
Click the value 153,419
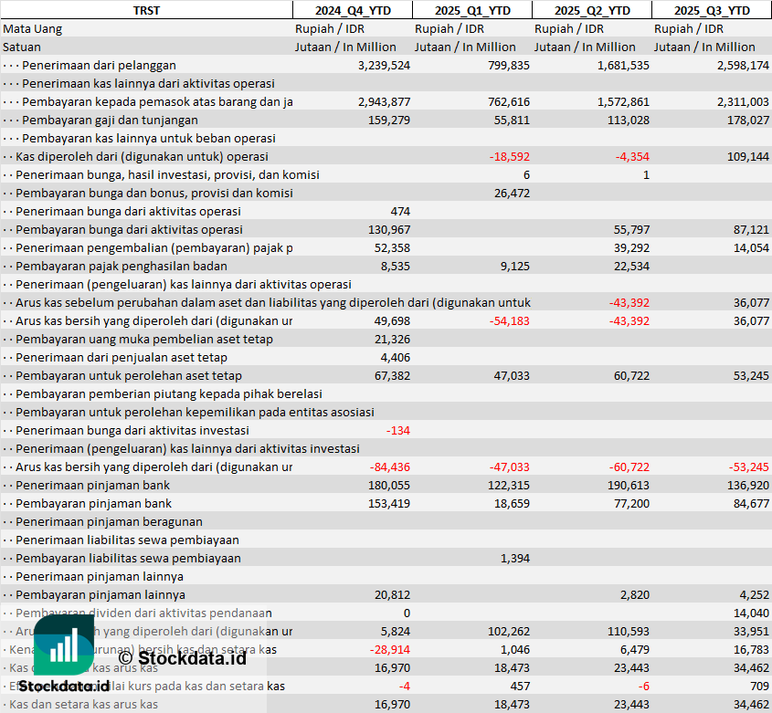point(389,503)
